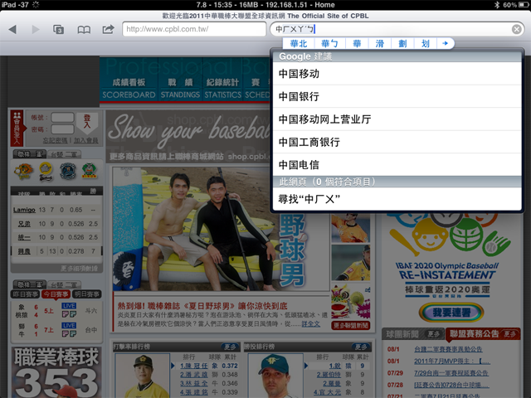Open the 加入會員 link
Viewport: 531px width, 398px height.
point(86,140)
